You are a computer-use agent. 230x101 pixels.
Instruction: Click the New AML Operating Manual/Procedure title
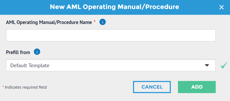(x=114, y=7)
